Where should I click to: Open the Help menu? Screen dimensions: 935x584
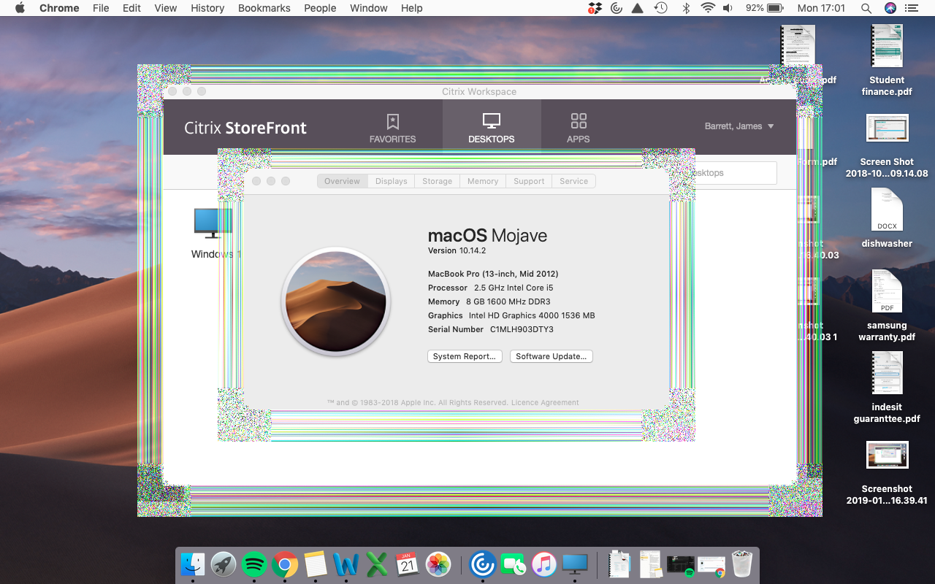click(412, 8)
